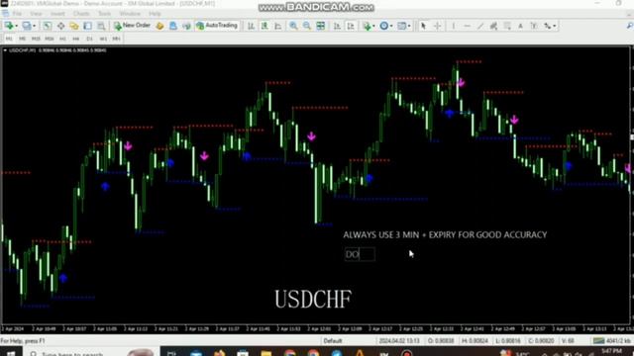Select the Equidistant Channel tool
This screenshot has height=356, width=634.
point(493,26)
